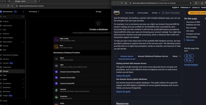The image size is (206, 105).
Task: Open CDN in the Vercel sidebar
Action: pos(4,50)
